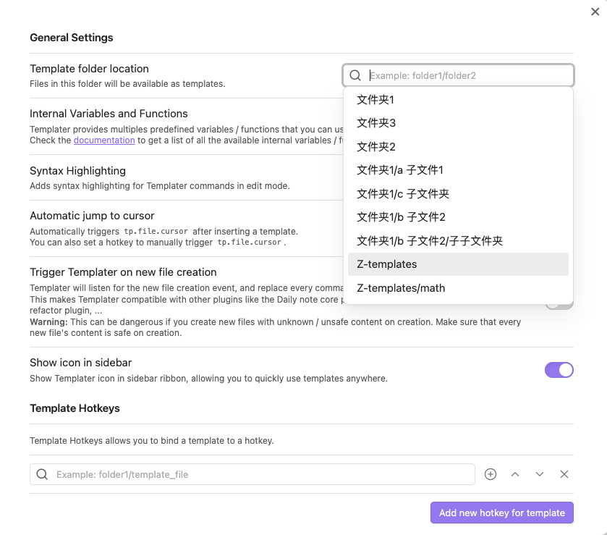Click the magnifier icon in Template Hotkeys field
This screenshot has width=607, height=535.
(x=42, y=474)
